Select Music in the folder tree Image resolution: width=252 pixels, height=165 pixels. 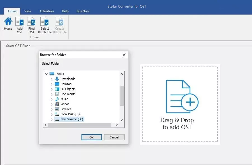click(64, 99)
